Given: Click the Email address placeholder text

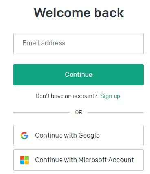Looking at the screenshot, I should (44, 43).
